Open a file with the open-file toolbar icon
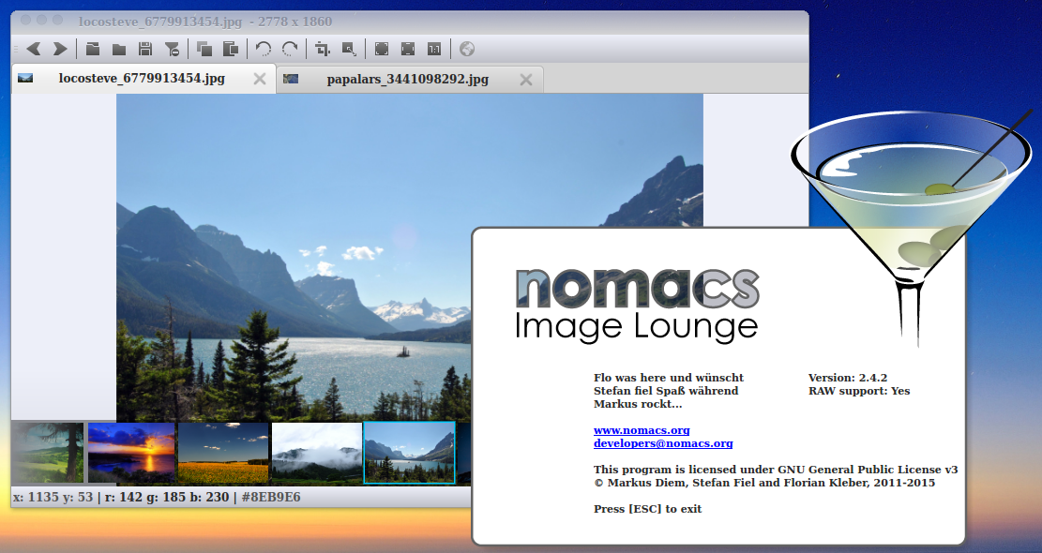Viewport: 1042px width, 553px height. coord(93,49)
